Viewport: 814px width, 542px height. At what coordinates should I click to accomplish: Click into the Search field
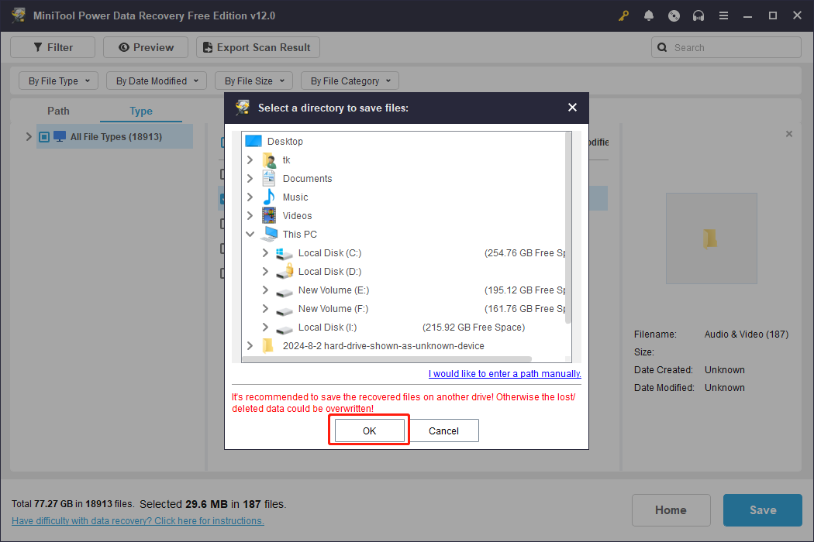[726, 47]
